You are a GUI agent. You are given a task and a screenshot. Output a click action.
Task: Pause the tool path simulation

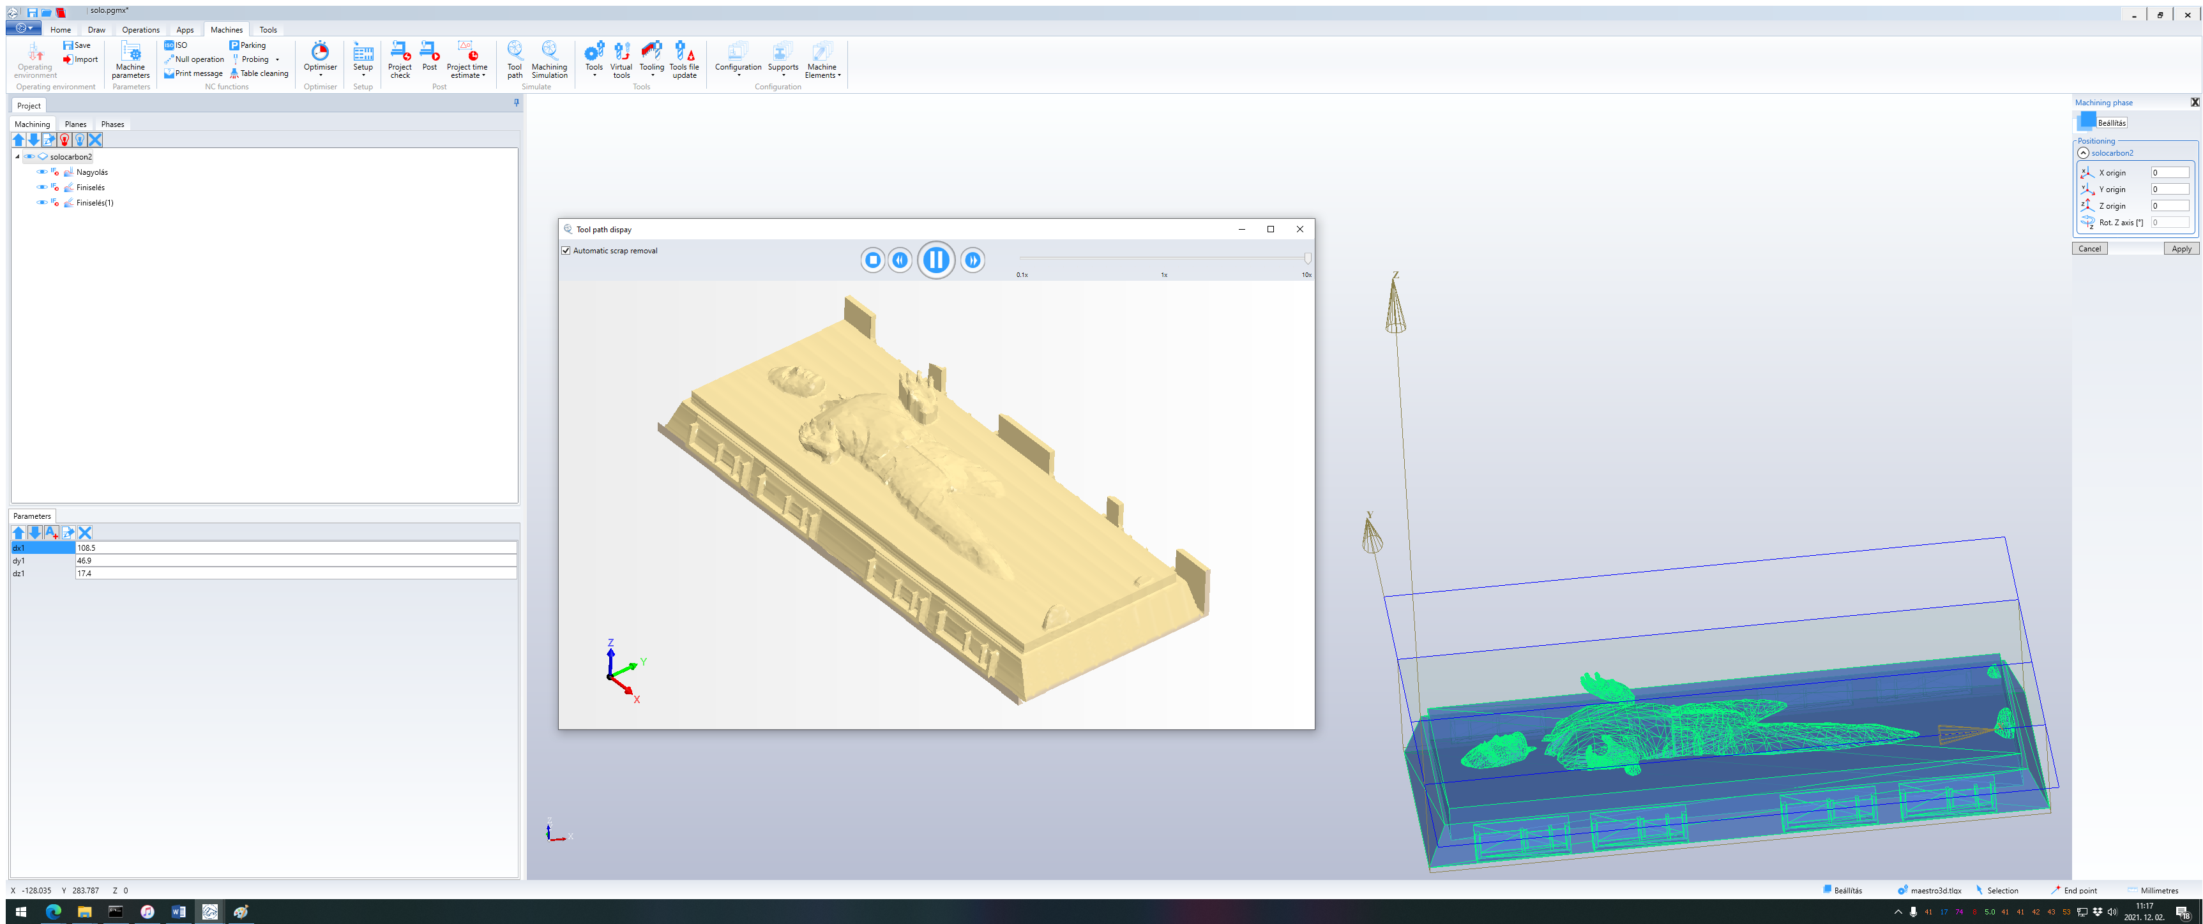(935, 260)
